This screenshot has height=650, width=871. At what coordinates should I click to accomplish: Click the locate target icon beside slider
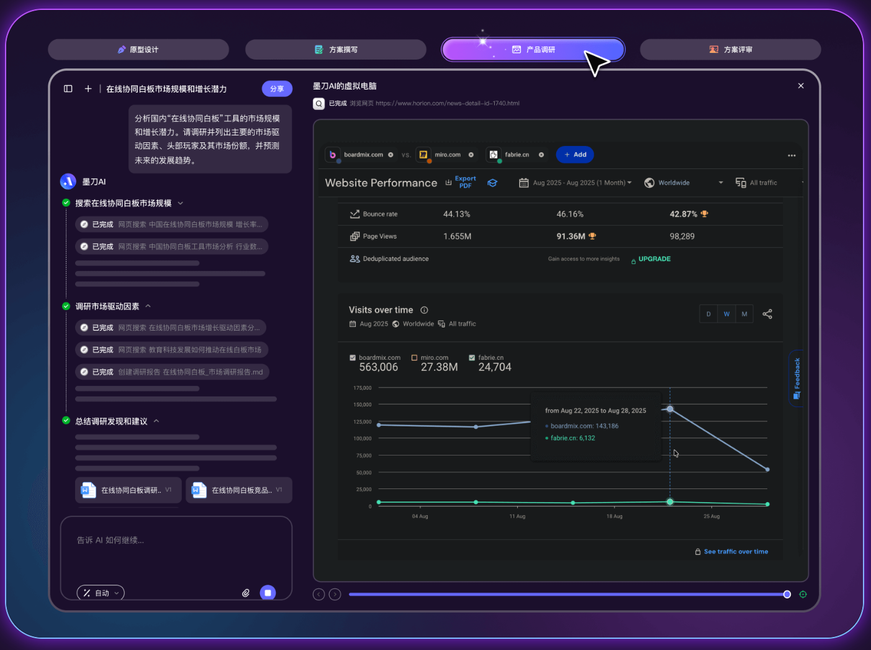point(803,595)
